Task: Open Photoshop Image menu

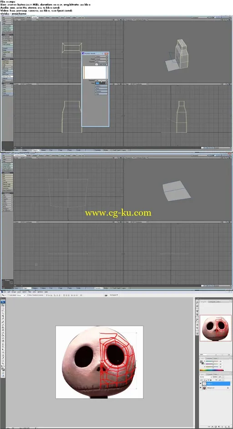Action: pyautogui.click(x=14, y=292)
